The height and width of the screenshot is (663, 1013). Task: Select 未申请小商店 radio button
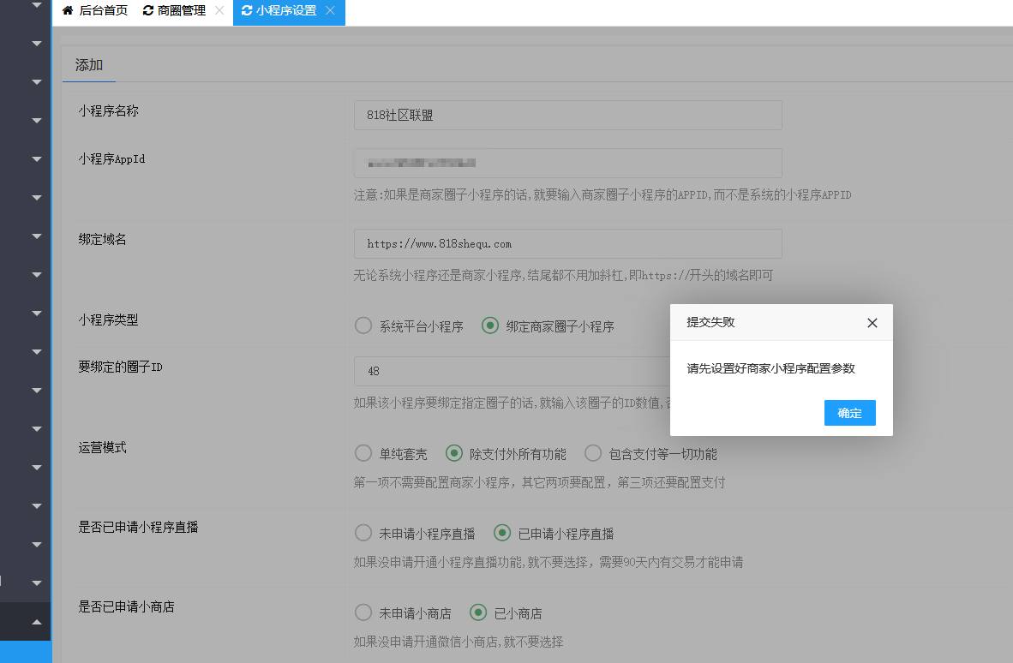[x=363, y=612]
